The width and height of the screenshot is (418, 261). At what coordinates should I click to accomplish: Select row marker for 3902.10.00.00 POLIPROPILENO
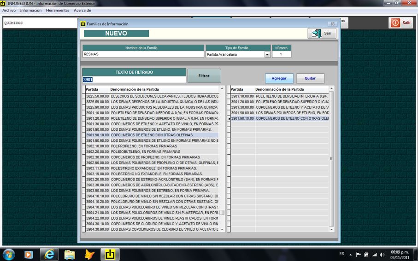point(83,146)
